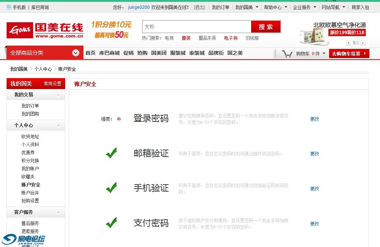The width and height of the screenshot is (380, 247).
Task: Search hot keyword 童装
Action: pos(186,38)
